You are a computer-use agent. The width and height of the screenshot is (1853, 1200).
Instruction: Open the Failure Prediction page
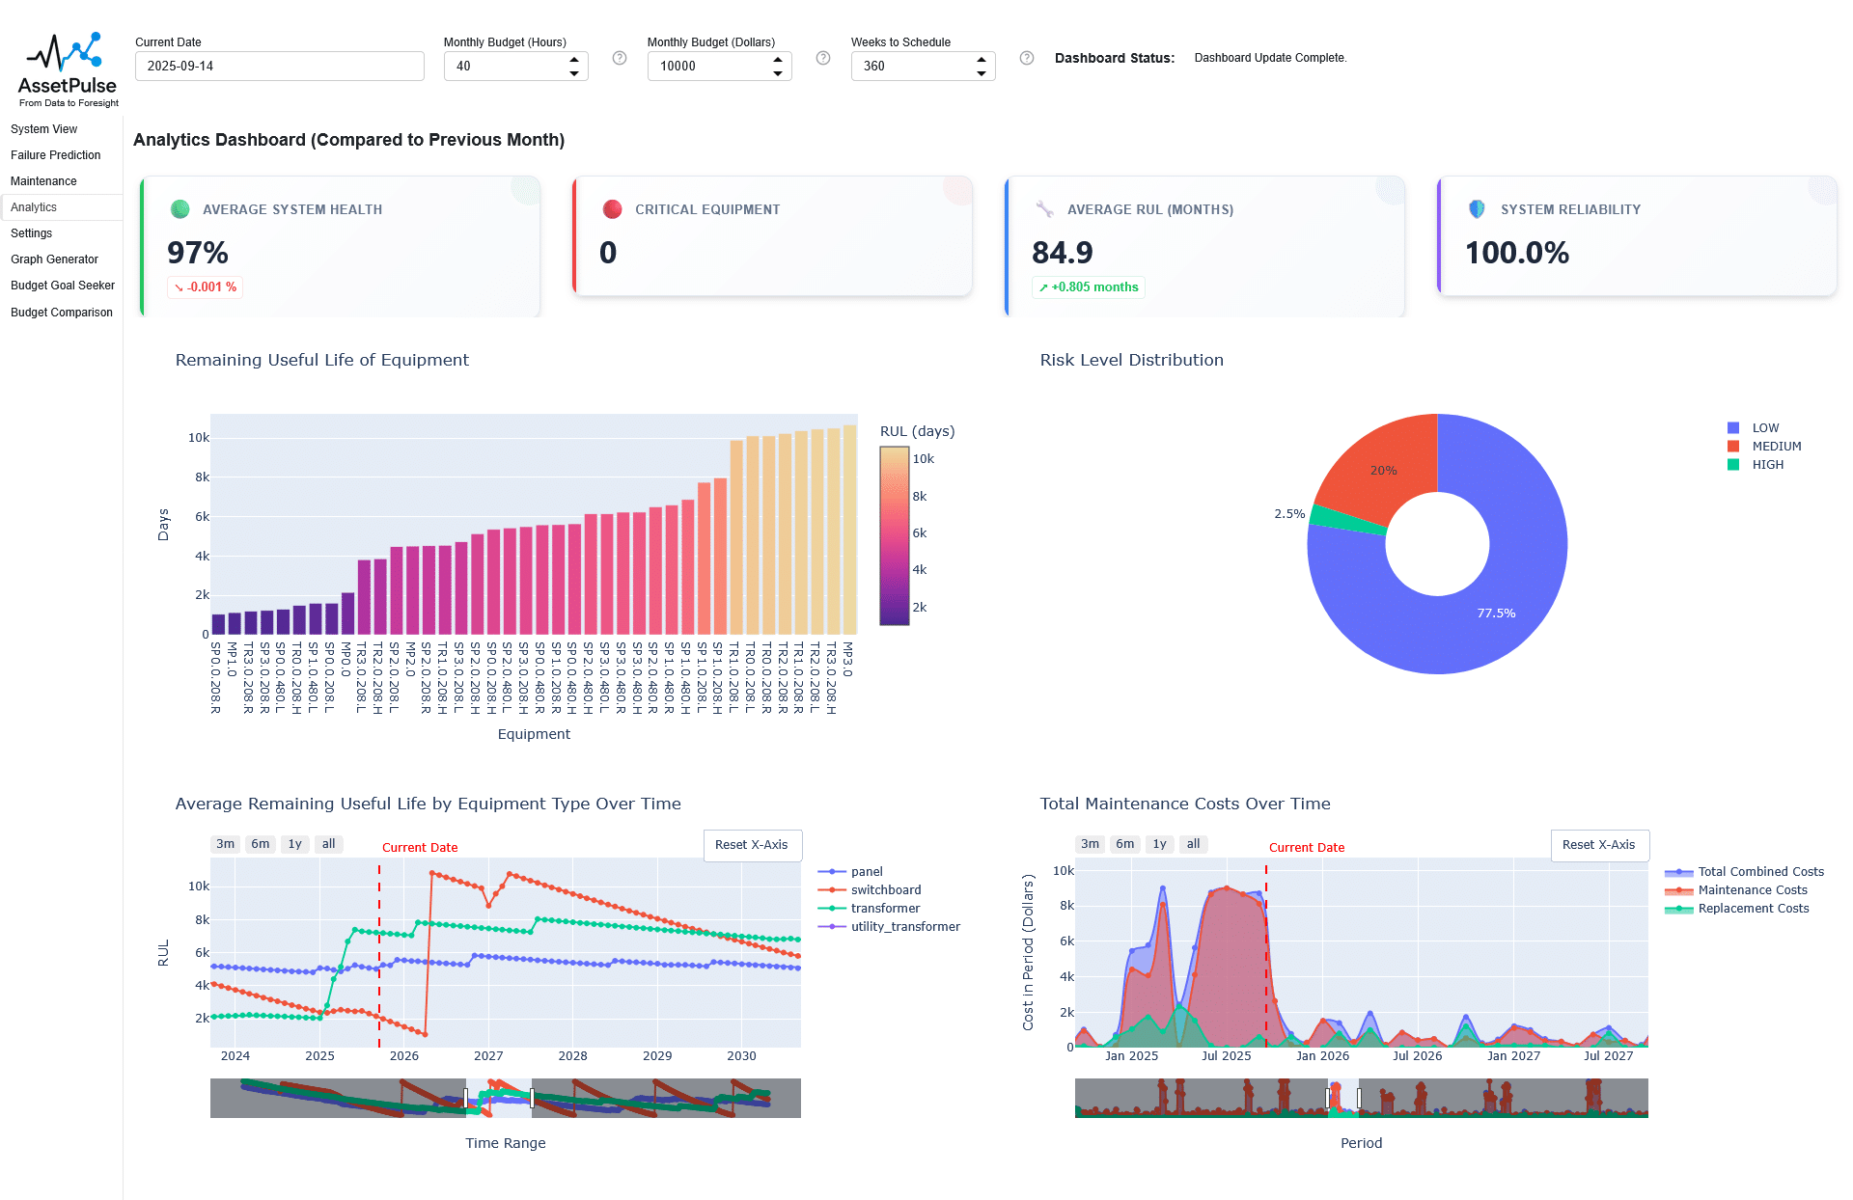click(x=55, y=155)
